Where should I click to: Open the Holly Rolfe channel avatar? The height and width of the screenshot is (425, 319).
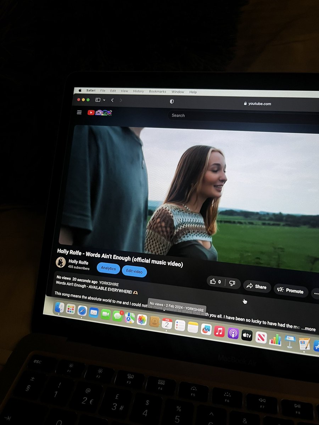(61, 262)
